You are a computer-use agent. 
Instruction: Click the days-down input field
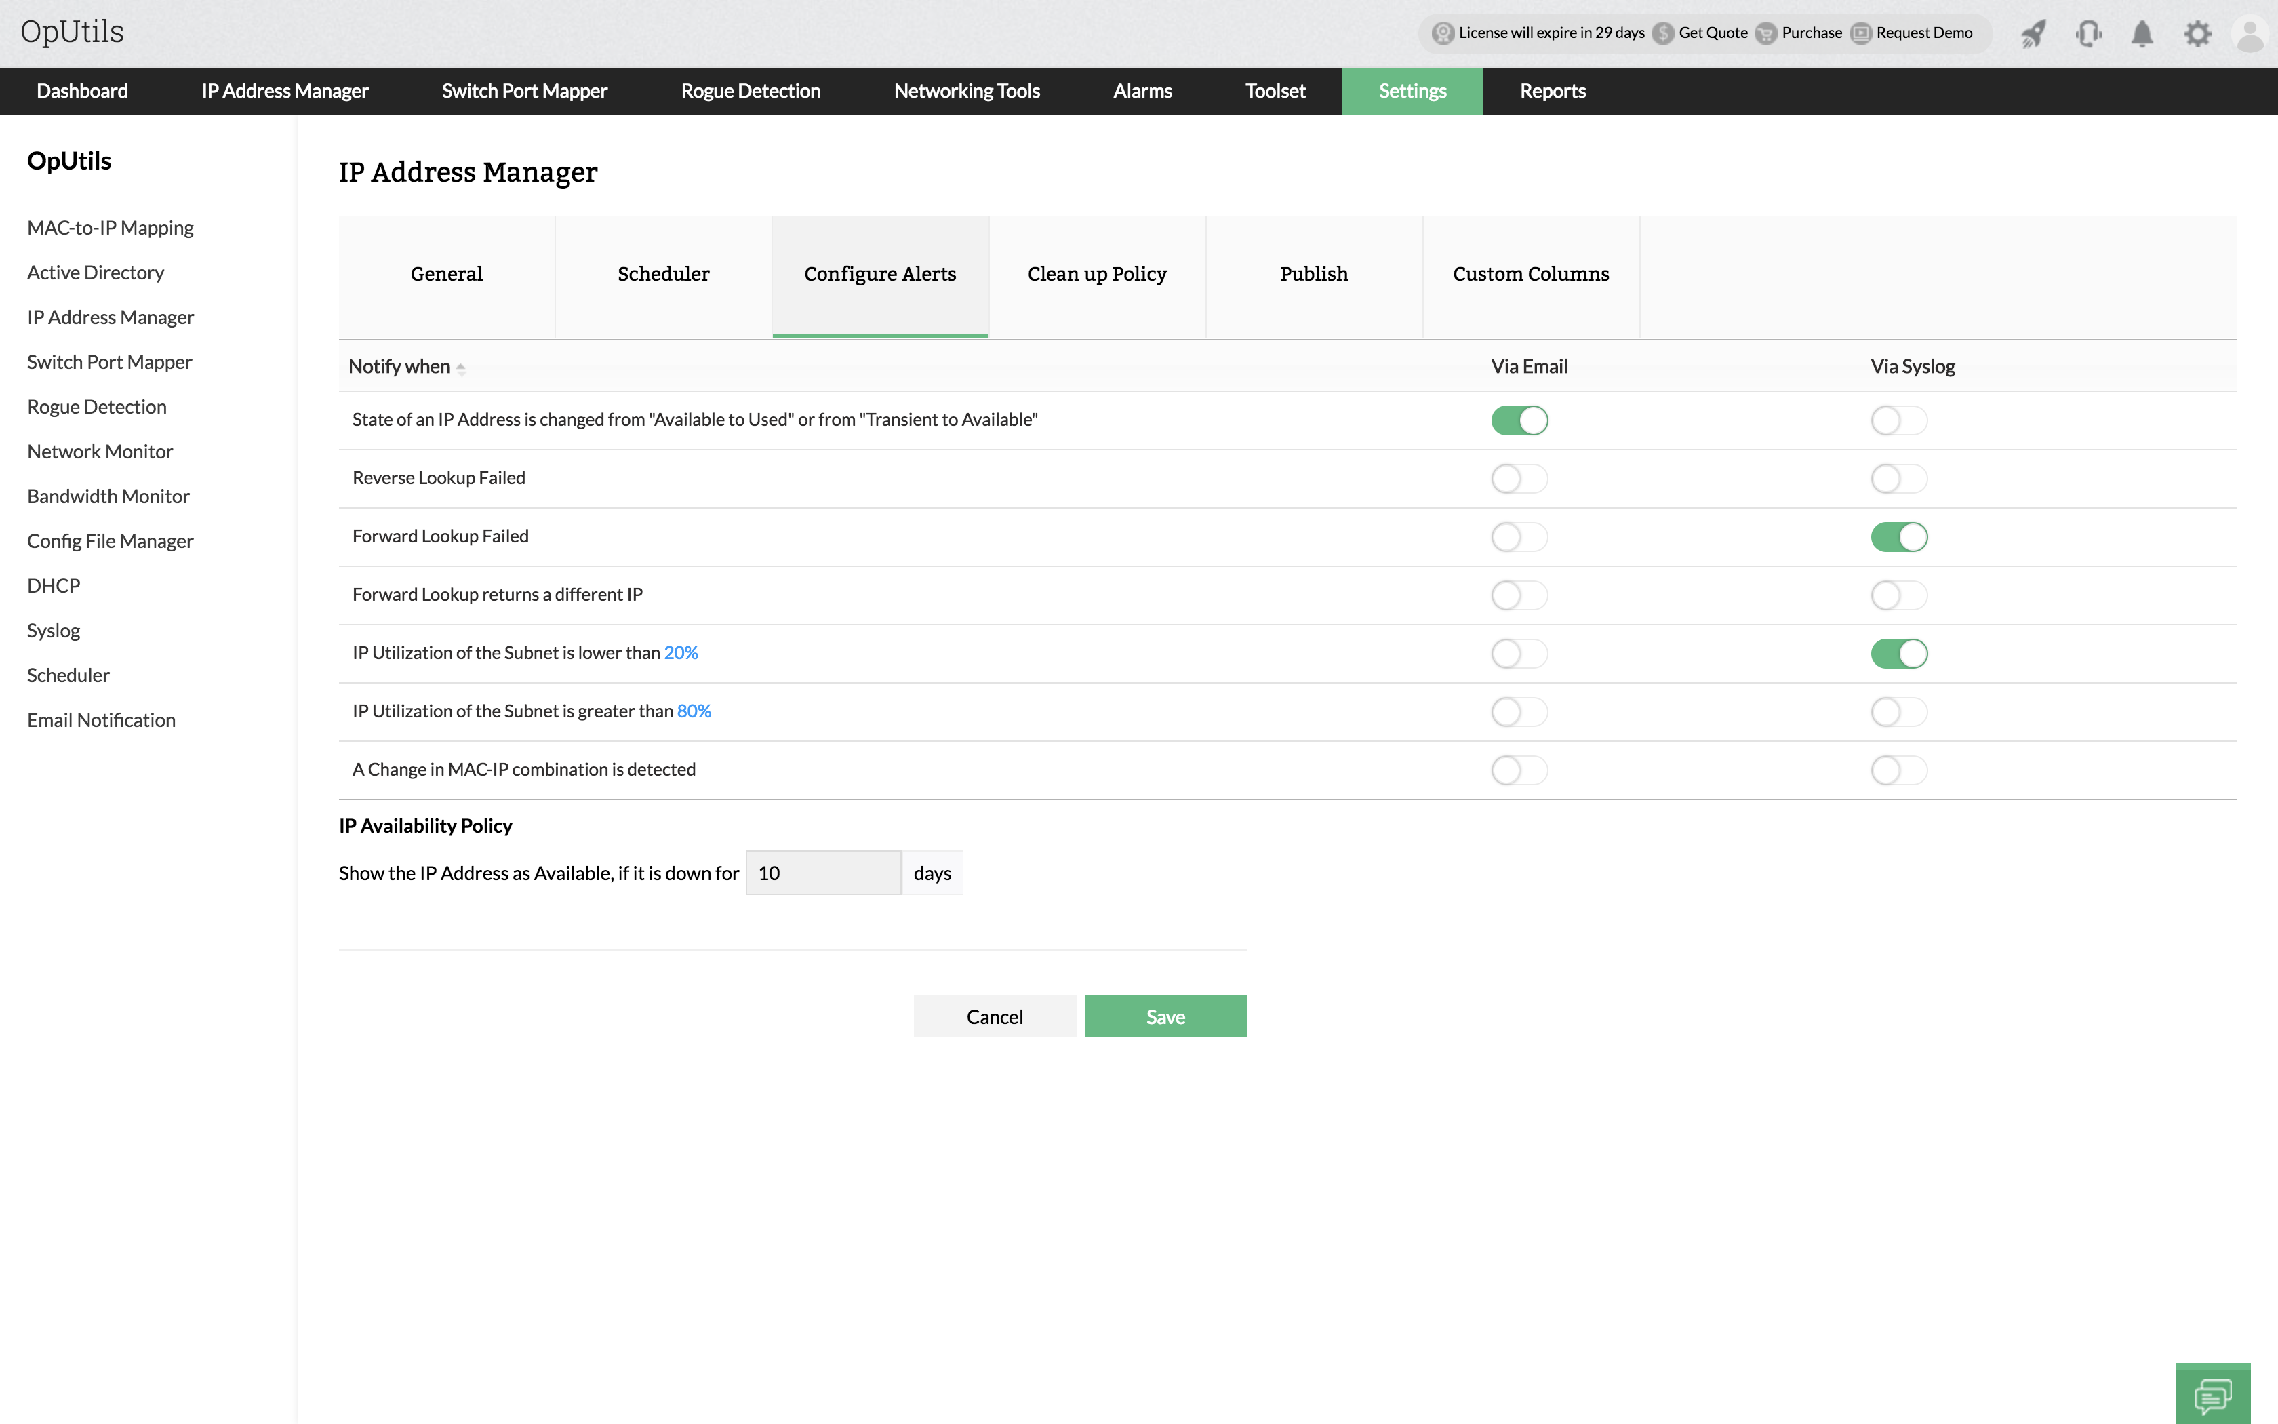click(x=822, y=873)
